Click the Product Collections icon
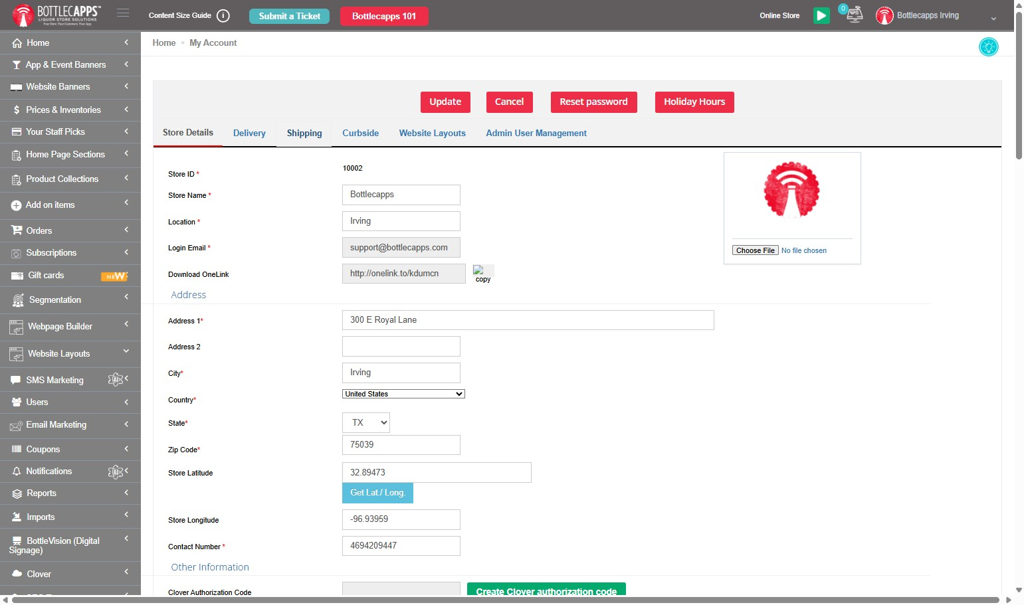 click(17, 180)
